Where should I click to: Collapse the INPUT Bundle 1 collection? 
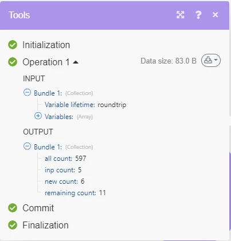[27, 93]
